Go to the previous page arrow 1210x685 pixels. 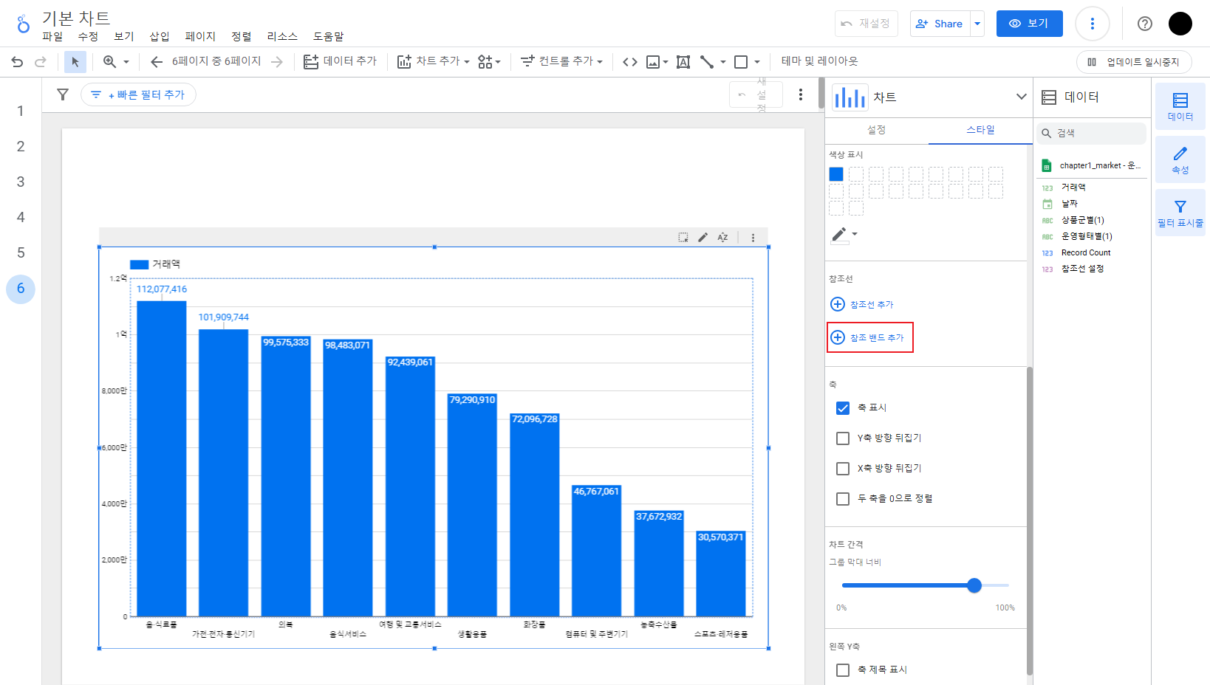157,62
